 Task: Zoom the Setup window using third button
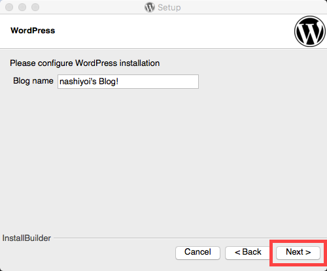click(x=35, y=7)
